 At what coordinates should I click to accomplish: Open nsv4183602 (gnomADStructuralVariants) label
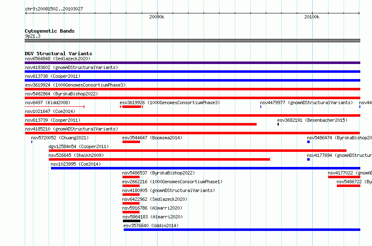pyautogui.click(x=71, y=67)
